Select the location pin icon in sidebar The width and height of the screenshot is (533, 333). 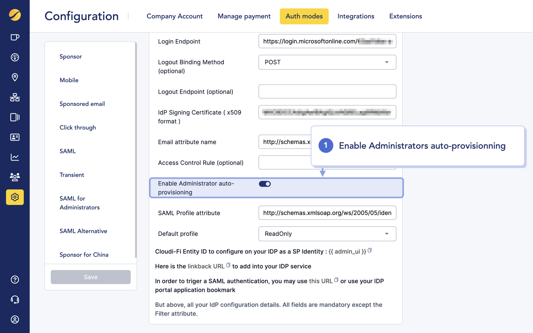tap(15, 77)
